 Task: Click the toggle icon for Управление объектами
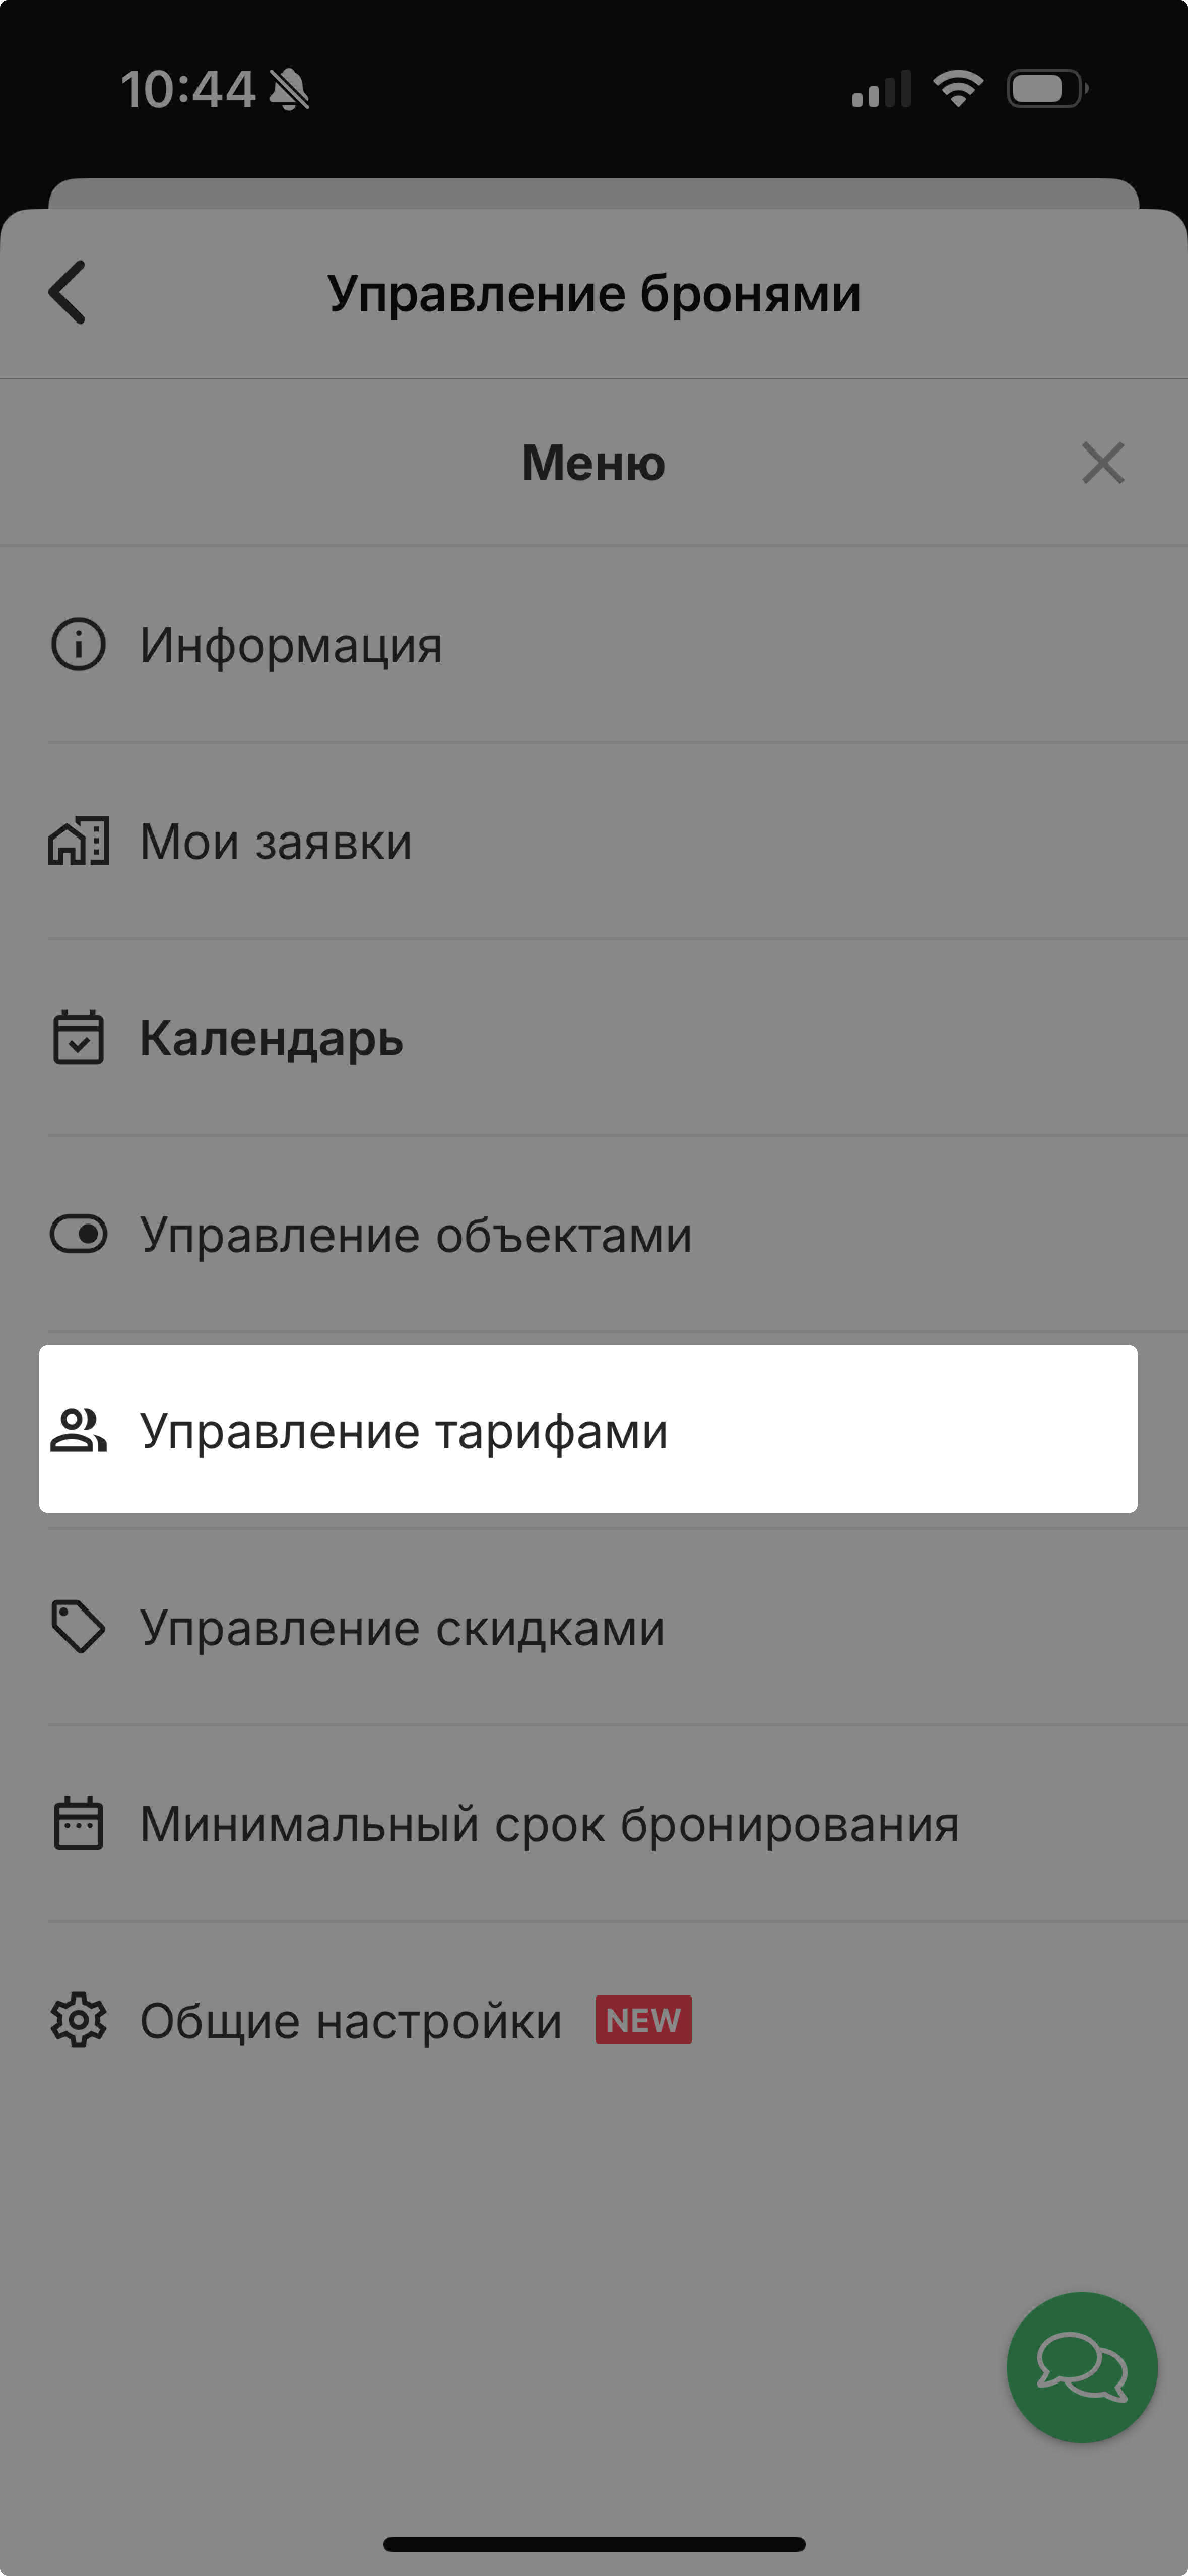[x=78, y=1234]
